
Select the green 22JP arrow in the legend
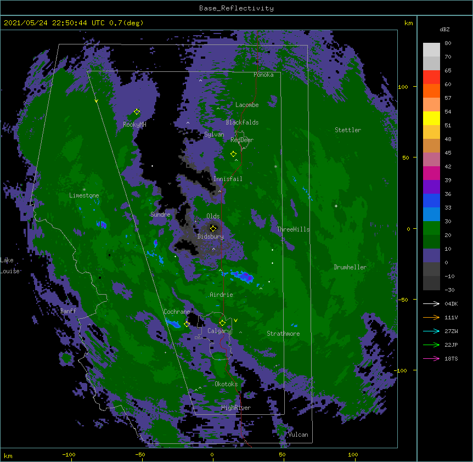click(431, 345)
